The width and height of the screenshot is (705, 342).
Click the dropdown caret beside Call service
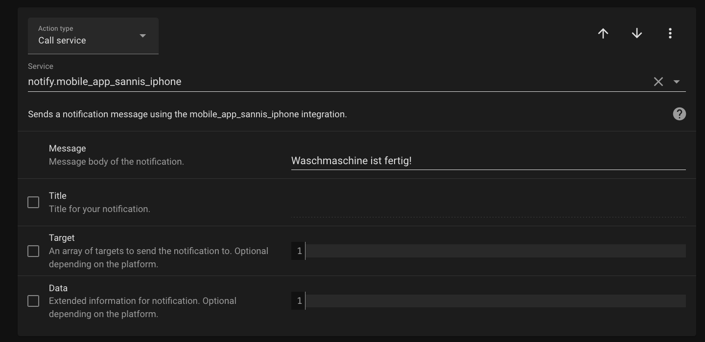pos(142,36)
